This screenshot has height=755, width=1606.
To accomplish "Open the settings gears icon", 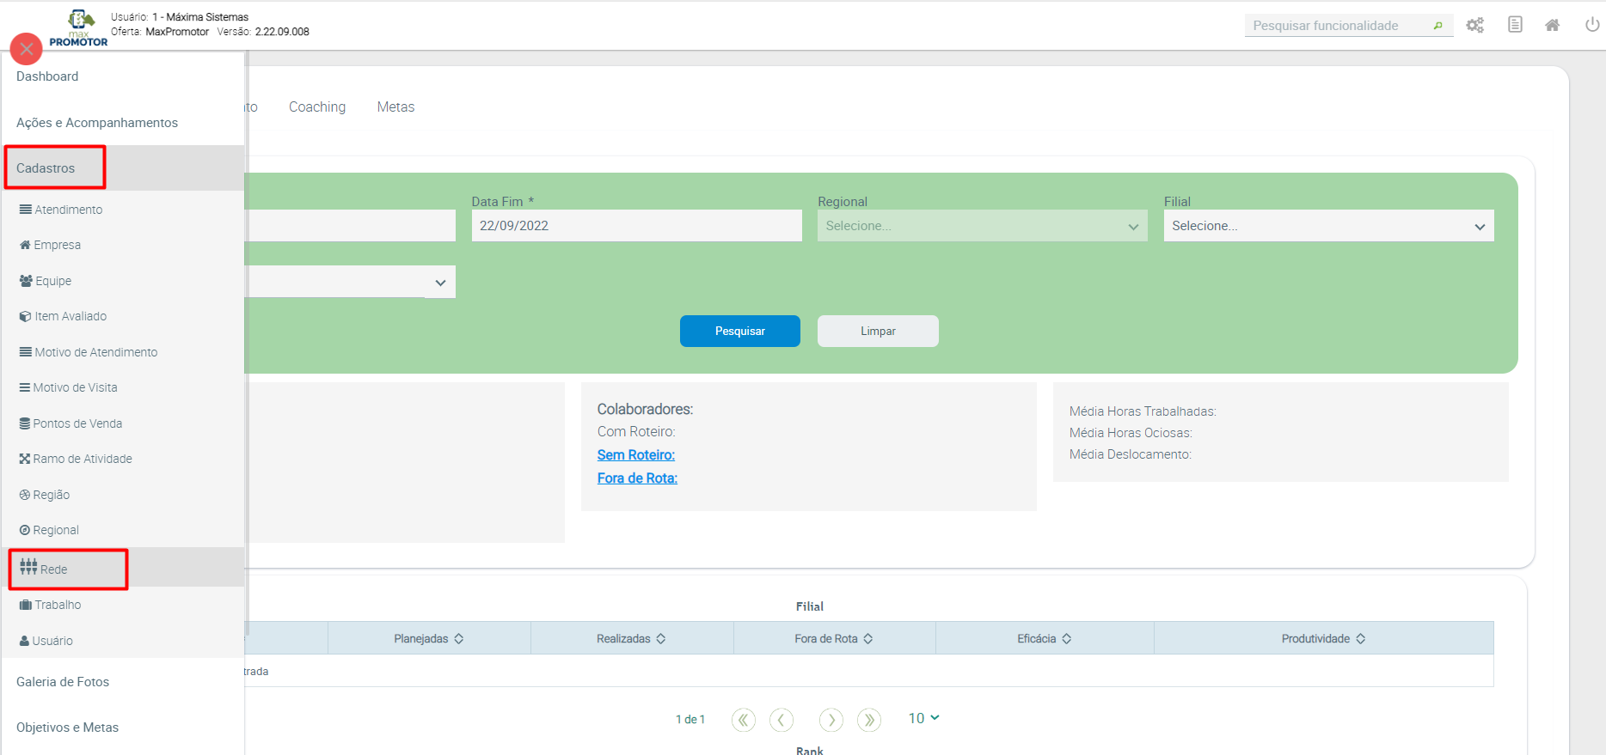I will [x=1474, y=25].
